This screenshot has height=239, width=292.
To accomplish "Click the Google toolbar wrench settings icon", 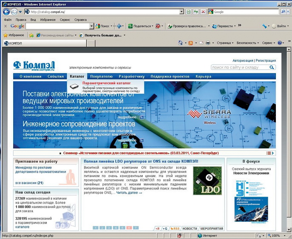I will pyautogui.click(x=265, y=26).
